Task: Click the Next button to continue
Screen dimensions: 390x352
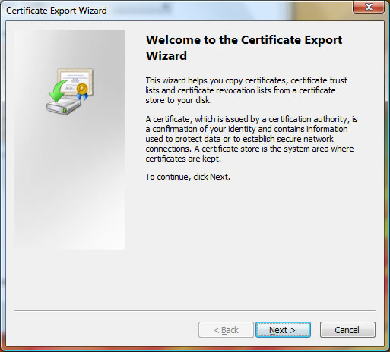Action: pos(283,330)
